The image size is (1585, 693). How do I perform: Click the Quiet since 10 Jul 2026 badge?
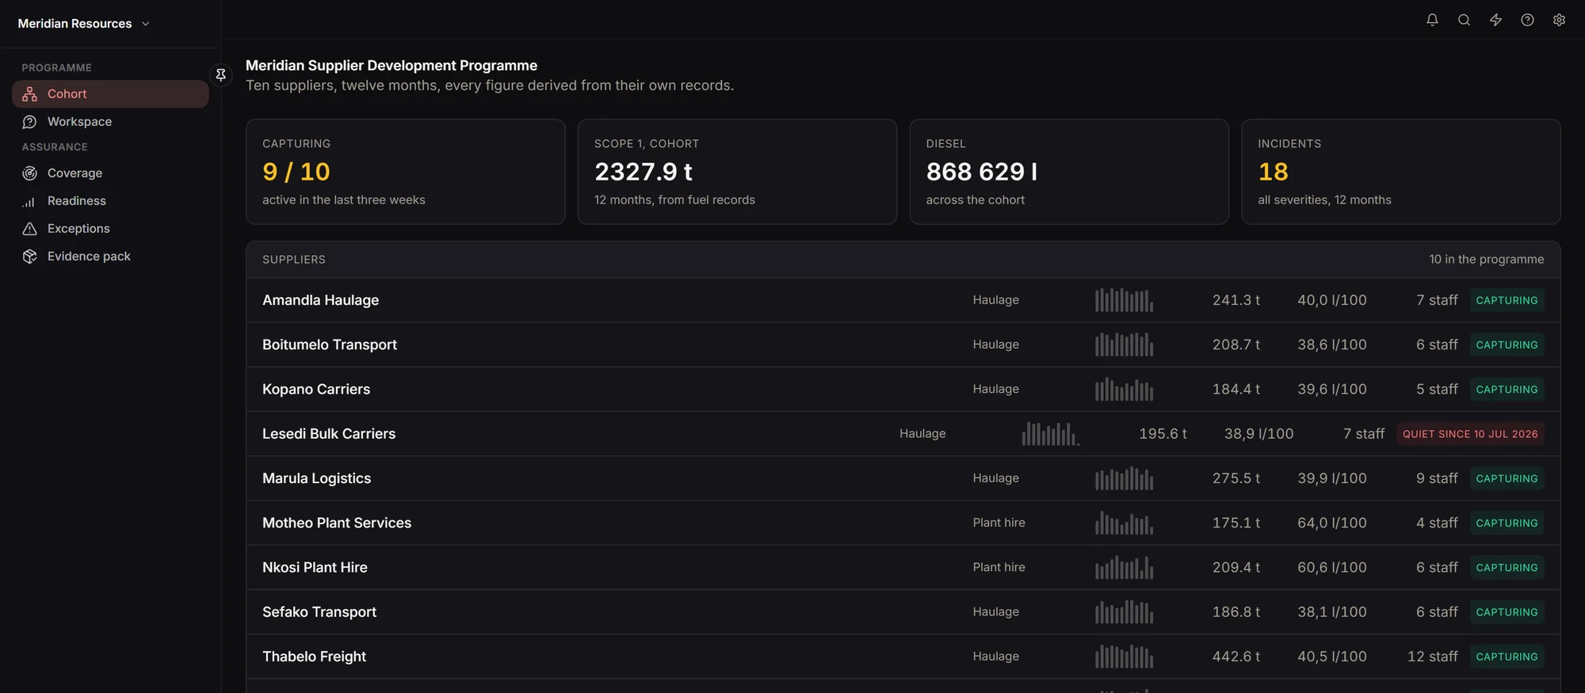pyautogui.click(x=1470, y=434)
